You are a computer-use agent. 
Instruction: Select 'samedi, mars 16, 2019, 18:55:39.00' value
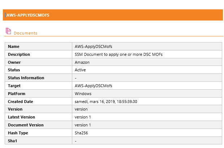click(106, 102)
